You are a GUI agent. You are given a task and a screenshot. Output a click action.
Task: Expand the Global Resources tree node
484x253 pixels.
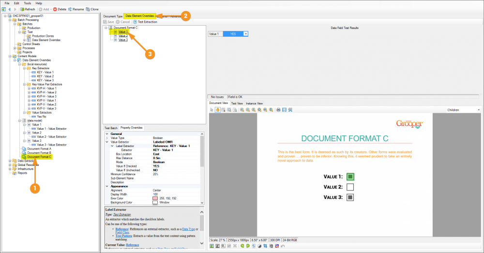click(10, 165)
